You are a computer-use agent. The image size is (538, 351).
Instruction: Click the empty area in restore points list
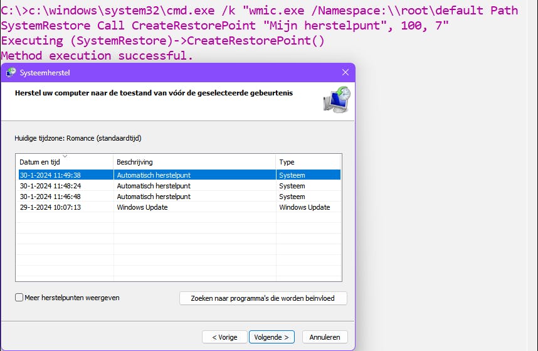(x=179, y=248)
